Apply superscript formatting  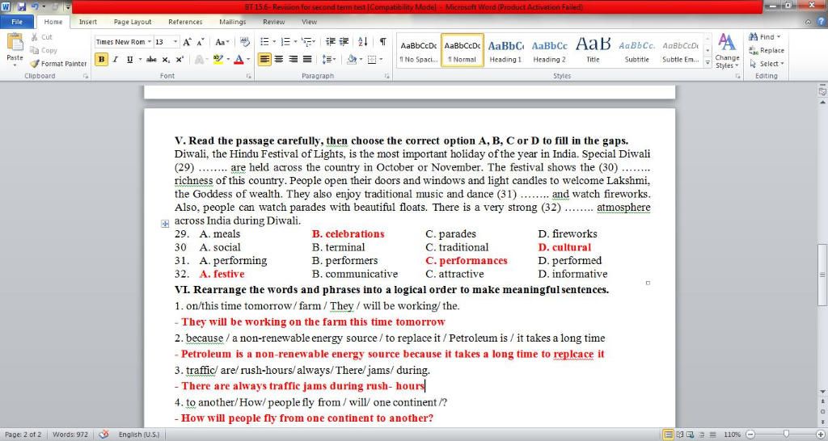(x=180, y=60)
